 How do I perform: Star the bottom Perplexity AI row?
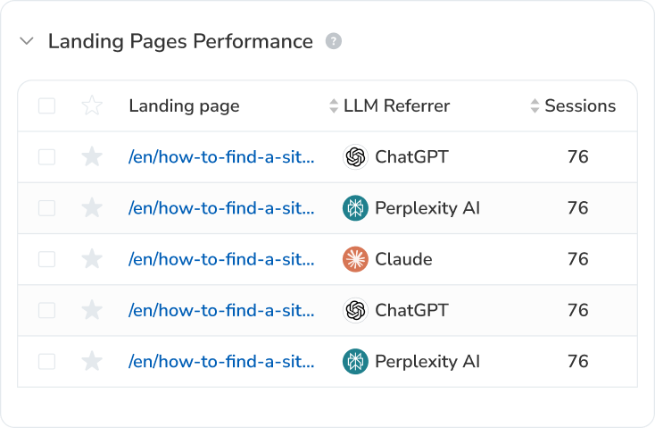click(x=92, y=361)
